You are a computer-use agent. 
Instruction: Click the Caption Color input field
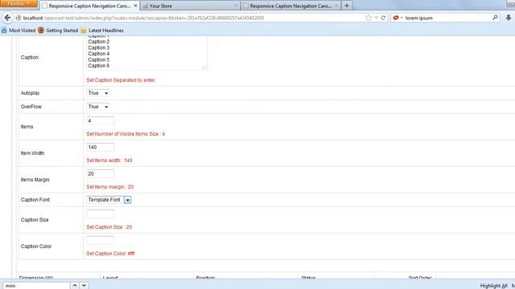pyautogui.click(x=100, y=240)
